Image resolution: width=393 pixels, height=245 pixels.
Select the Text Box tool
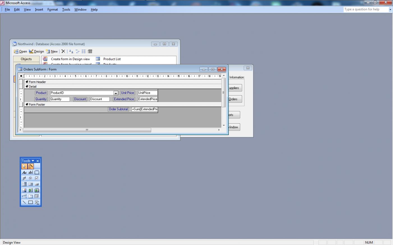(x=31, y=173)
